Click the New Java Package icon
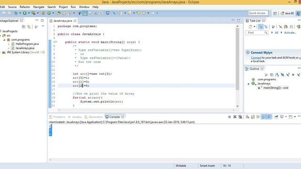This screenshot has height=169, width=301. click(43, 13)
